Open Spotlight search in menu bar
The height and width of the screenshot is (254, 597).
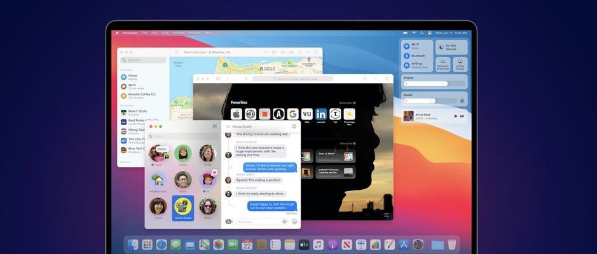[x=422, y=33]
